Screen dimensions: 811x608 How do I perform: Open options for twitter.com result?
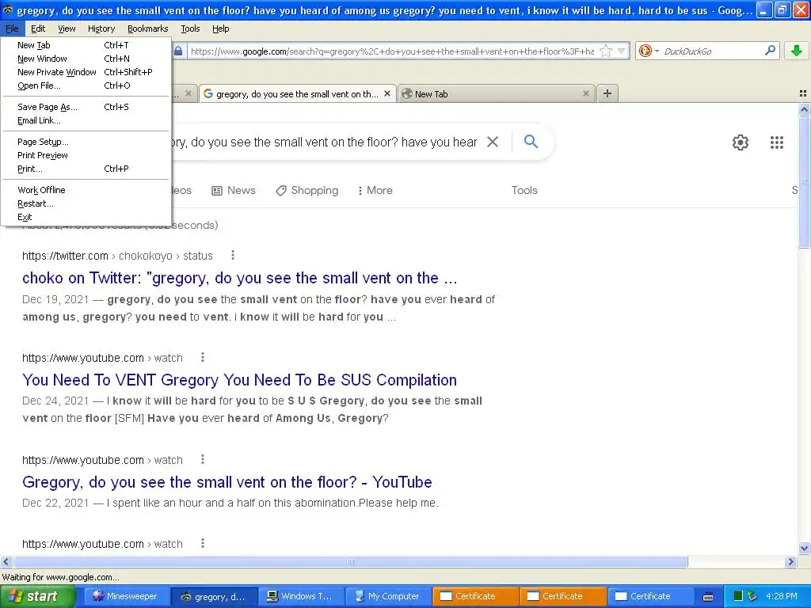click(233, 255)
